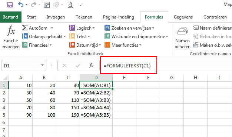Image resolution: width=232 pixels, height=137 pixels.
Task: Click Maken o.b.v. selectie button
Action: click(x=212, y=45)
